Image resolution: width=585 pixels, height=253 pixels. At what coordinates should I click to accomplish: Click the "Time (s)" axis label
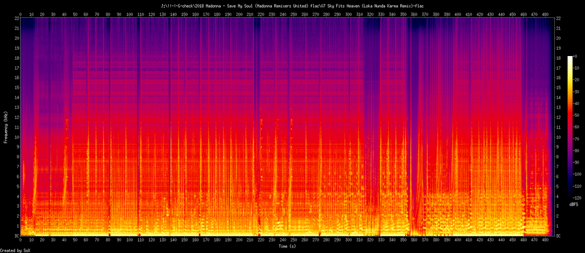coord(288,246)
